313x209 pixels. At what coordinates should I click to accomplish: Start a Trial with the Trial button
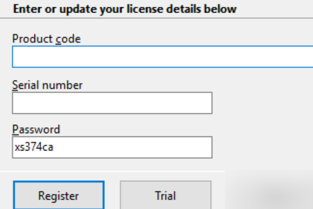click(165, 196)
